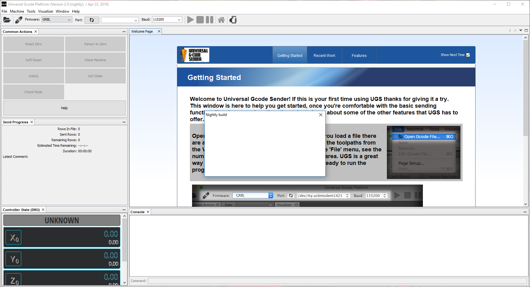530x287 pixels.
Task: Click the Soft Reset button
Action: [x=34, y=60]
